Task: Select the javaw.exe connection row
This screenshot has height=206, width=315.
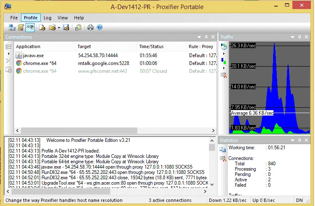Action: click(x=116, y=56)
